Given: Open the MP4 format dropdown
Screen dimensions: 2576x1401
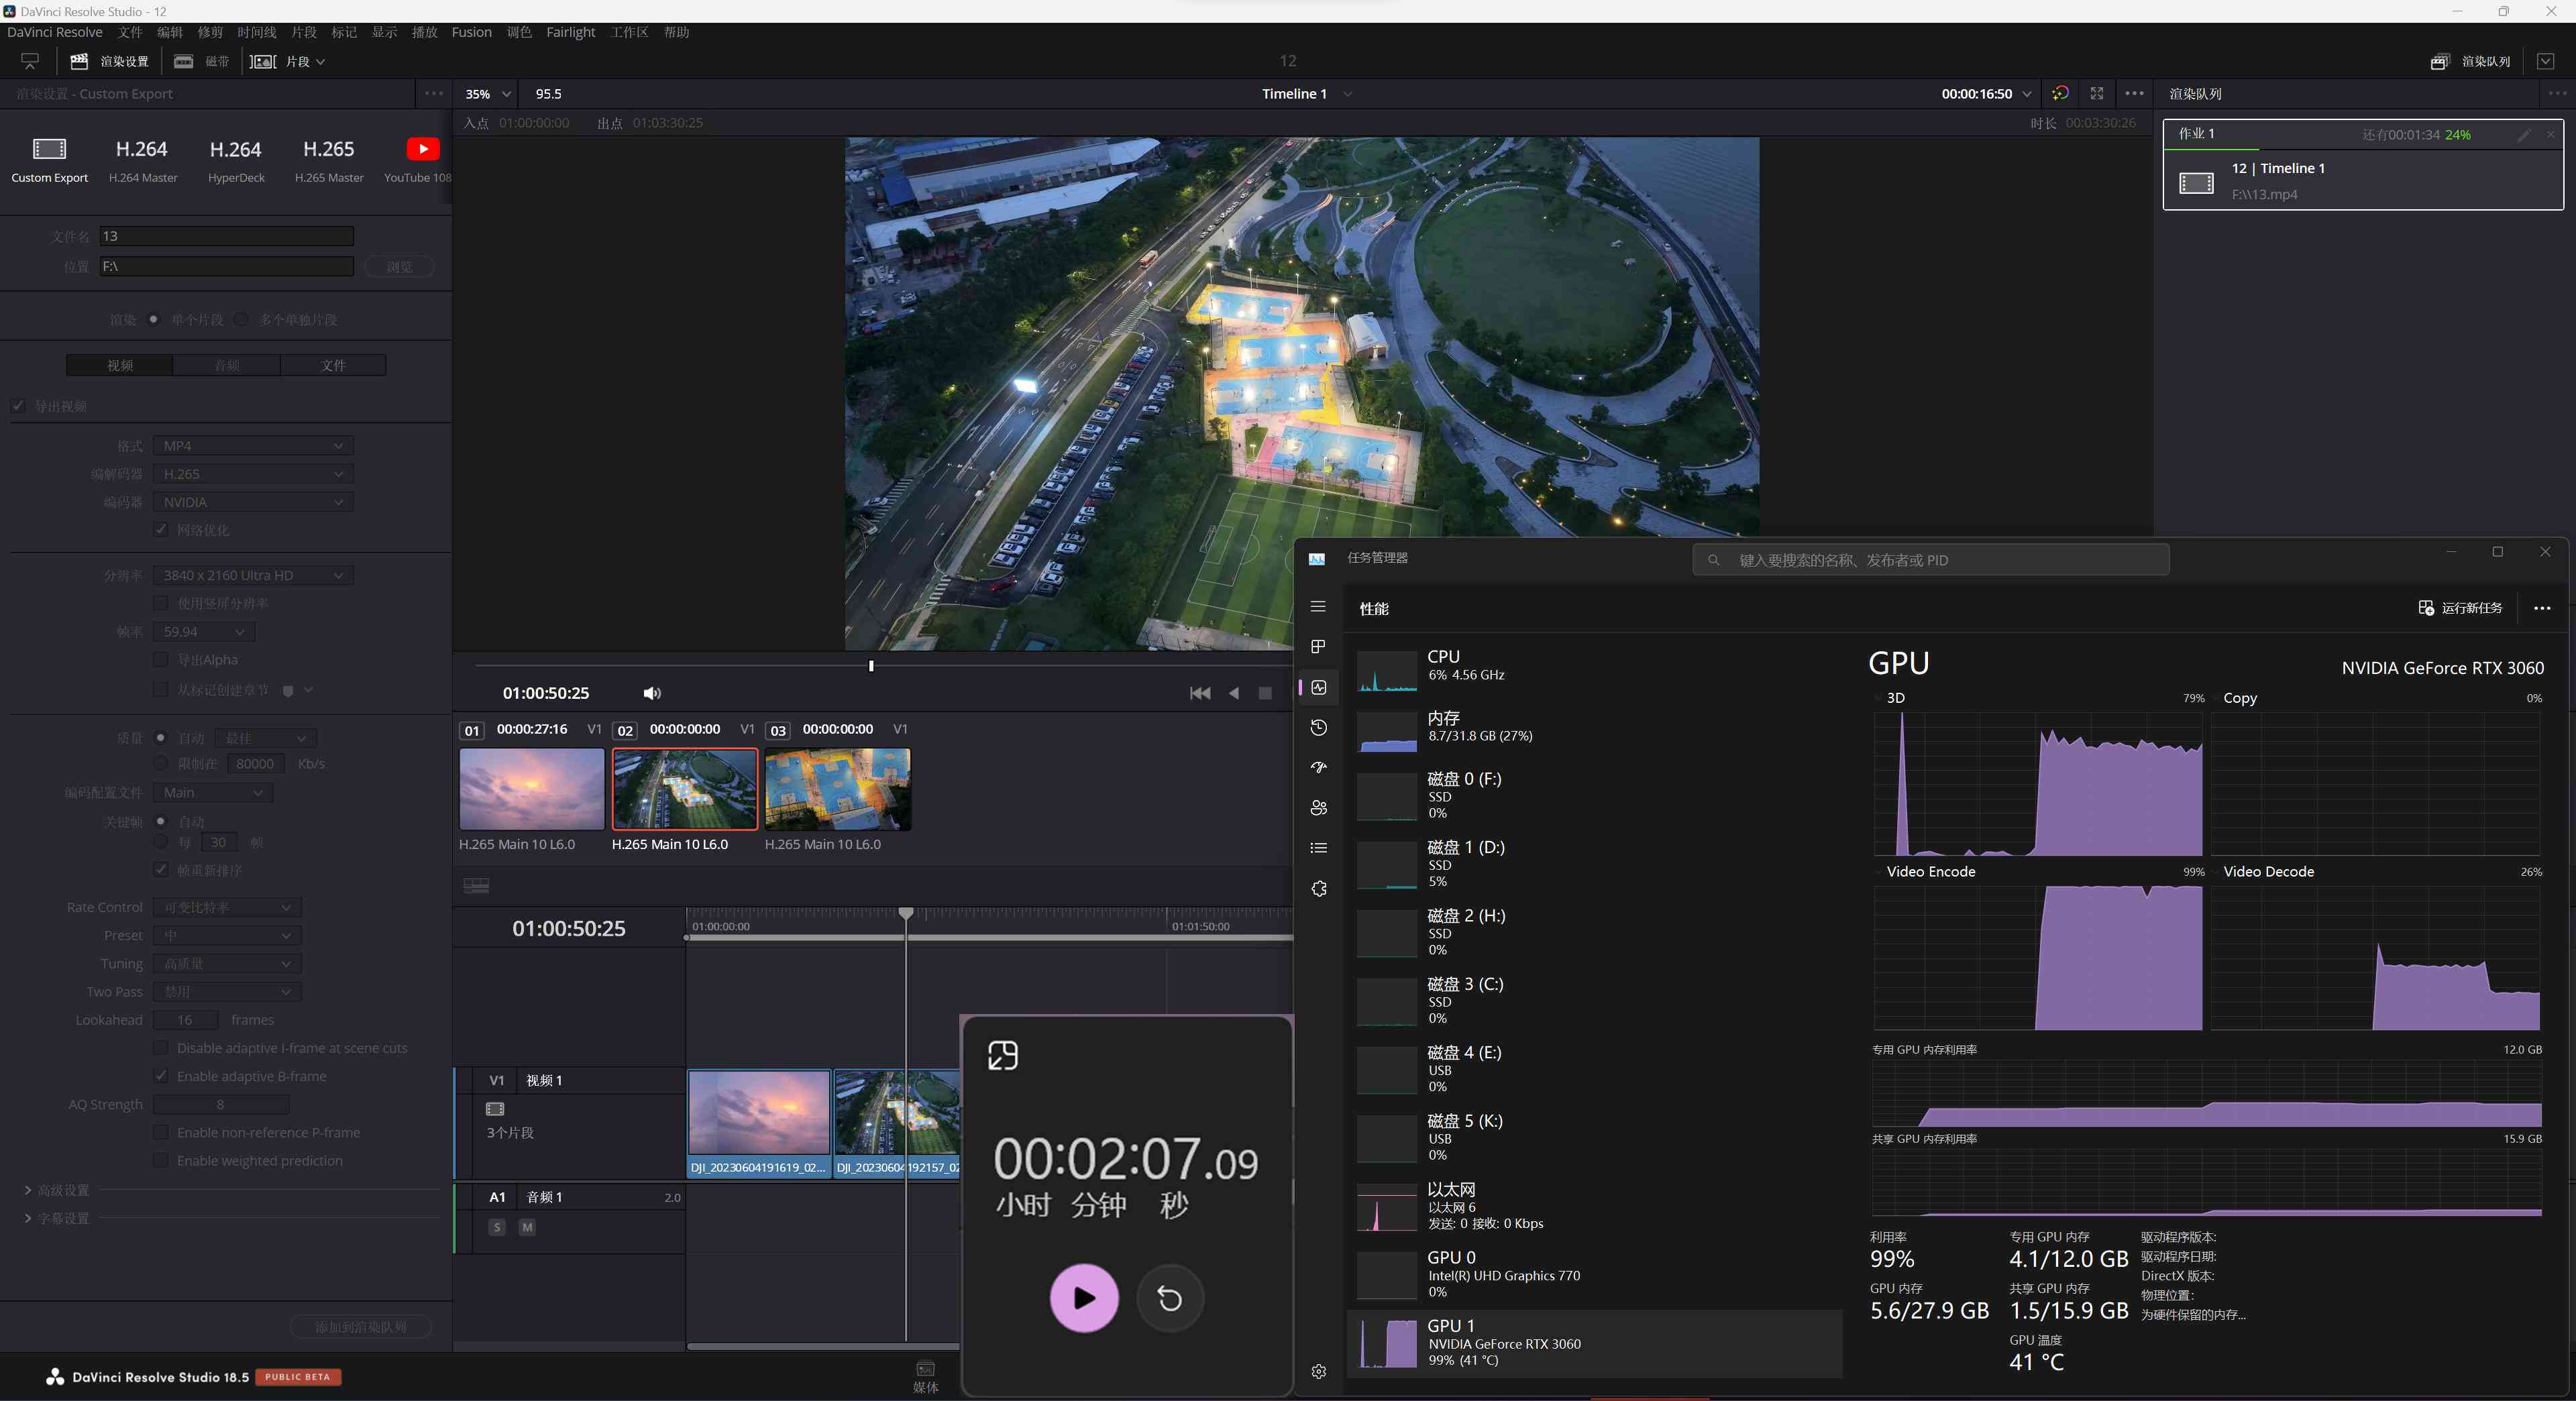Looking at the screenshot, I should [253, 445].
